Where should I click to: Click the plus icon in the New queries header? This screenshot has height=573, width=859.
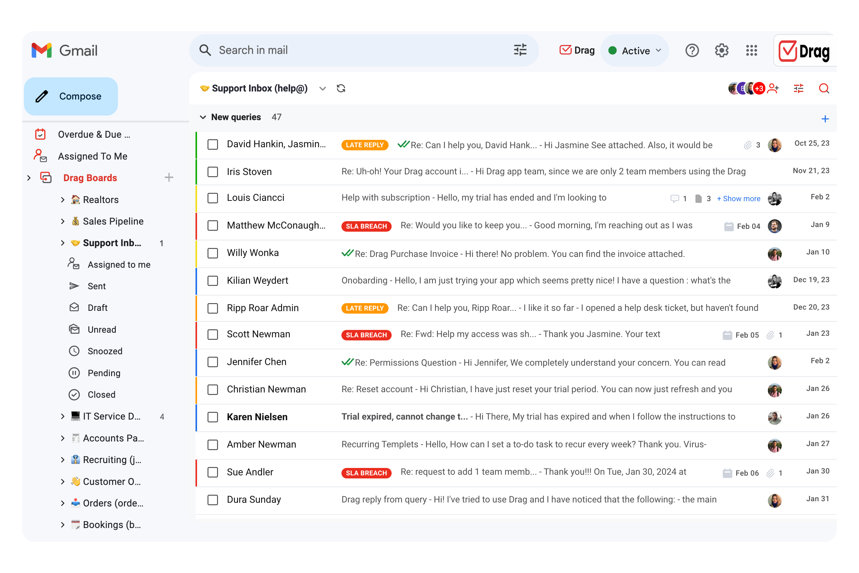click(825, 119)
